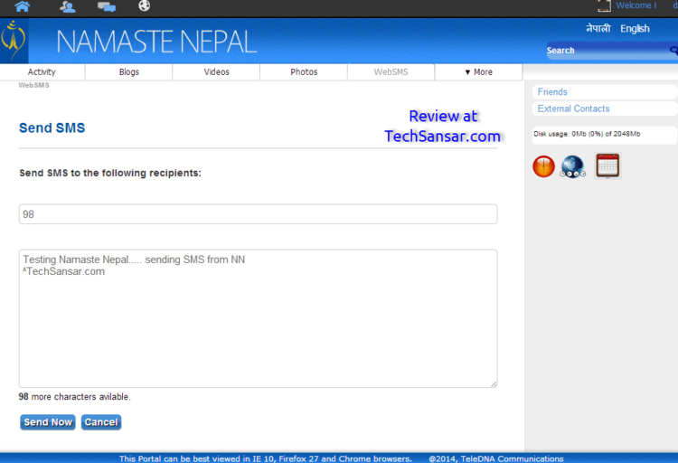The image size is (678, 463).
Task: Switch to the Blogs tab
Action: [x=129, y=71]
